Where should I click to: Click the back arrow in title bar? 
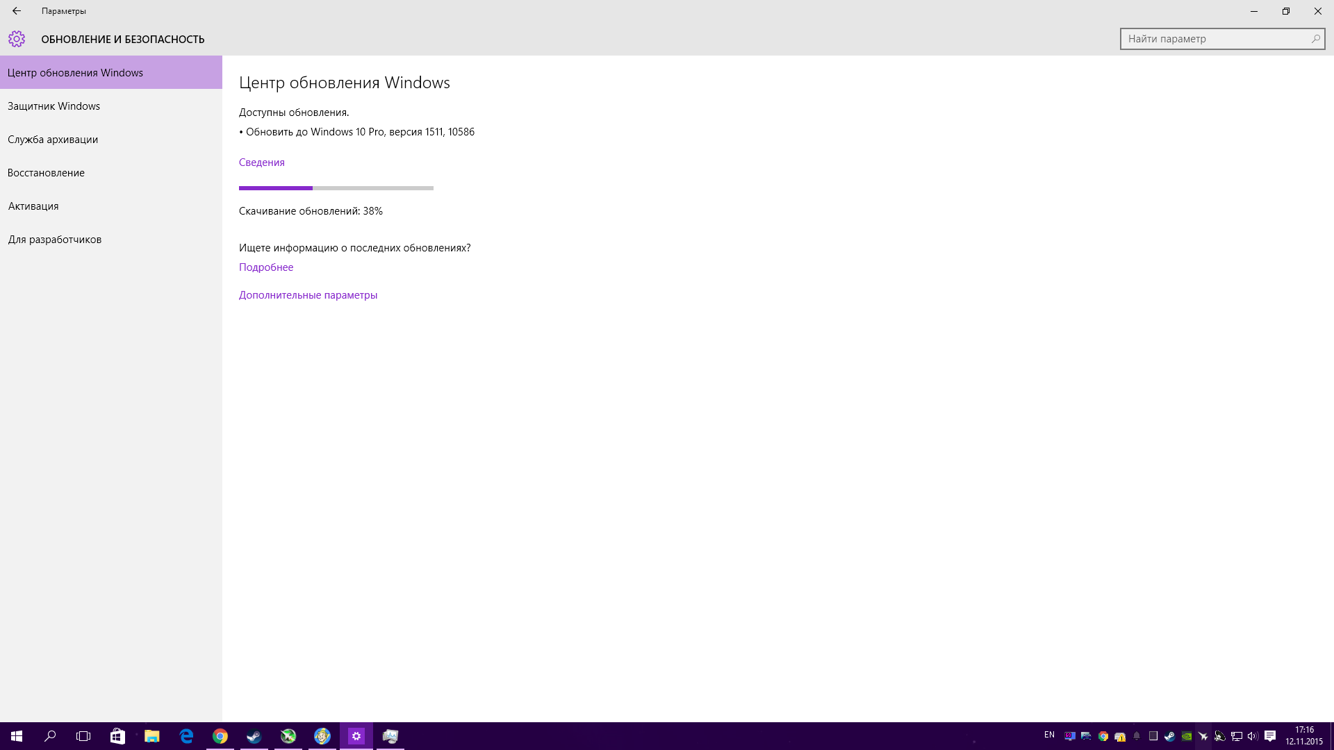click(17, 11)
